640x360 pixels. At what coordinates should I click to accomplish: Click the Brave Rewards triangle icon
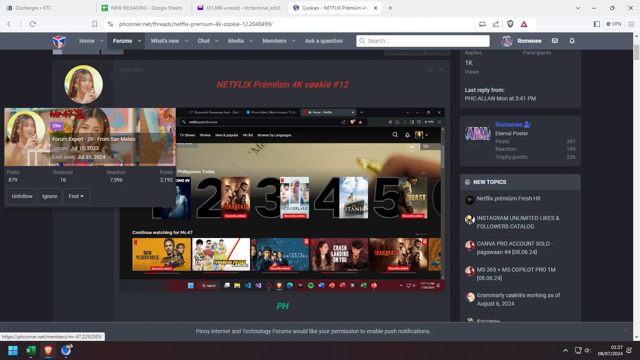(x=524, y=24)
